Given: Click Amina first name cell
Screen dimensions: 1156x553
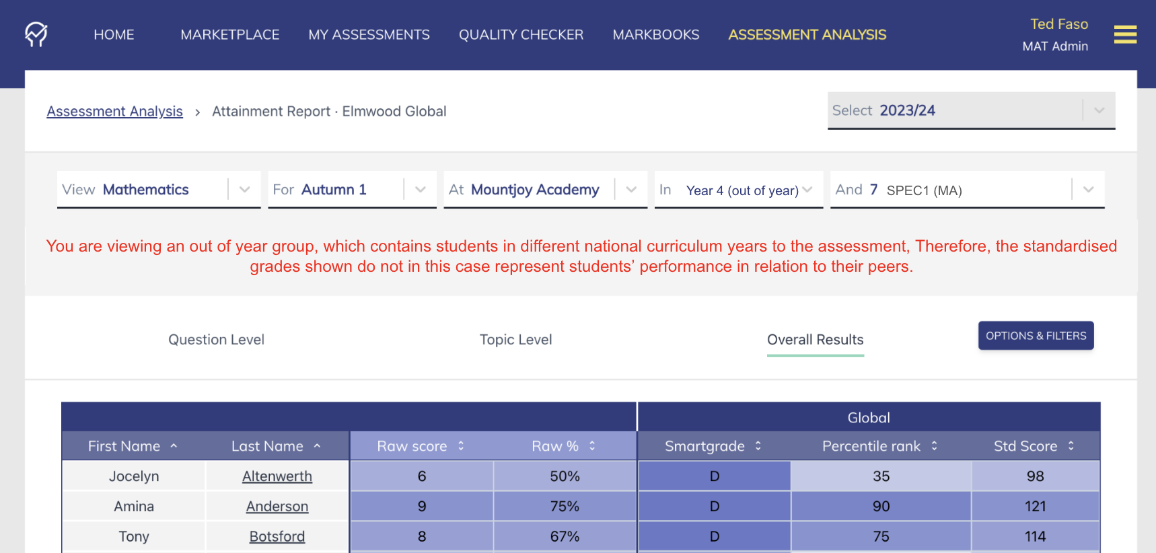Looking at the screenshot, I should [134, 507].
